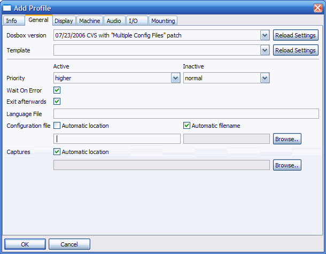The height and width of the screenshot is (254, 326).
Task: Select the Machine tab
Action: coord(89,21)
